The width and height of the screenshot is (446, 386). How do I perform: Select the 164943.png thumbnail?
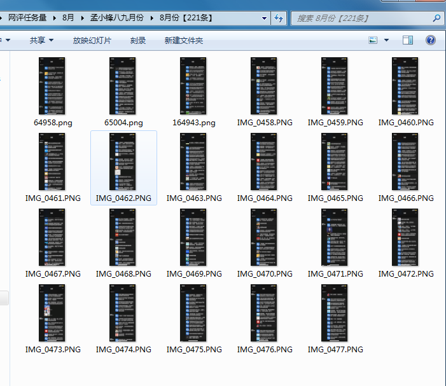click(193, 86)
